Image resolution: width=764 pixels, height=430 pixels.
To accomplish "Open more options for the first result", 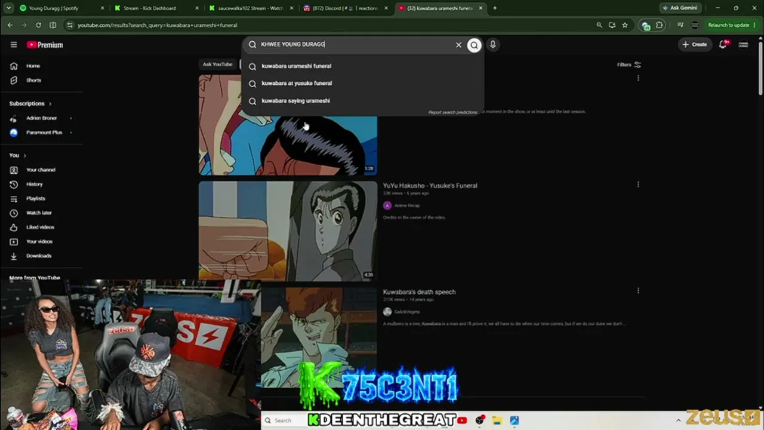I will 638,78.
